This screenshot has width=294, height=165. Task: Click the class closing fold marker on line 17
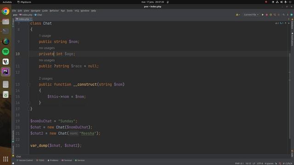point(29,109)
